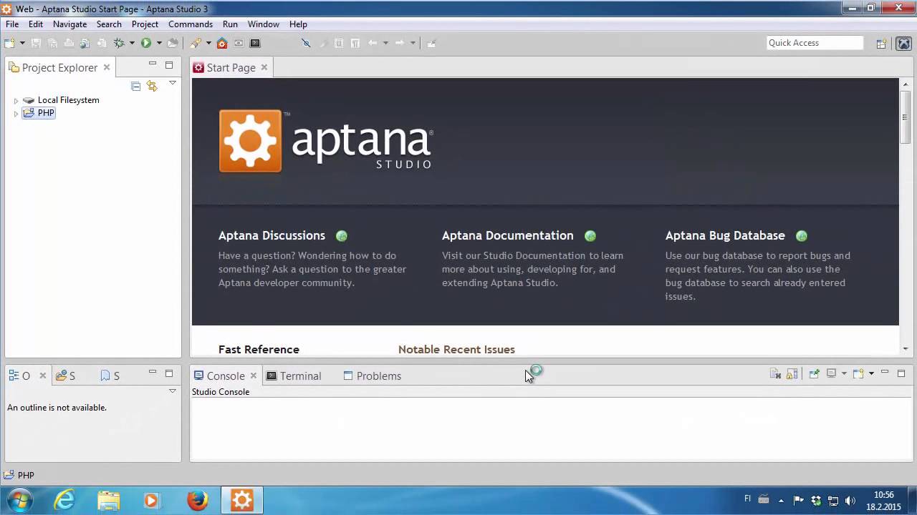The width and height of the screenshot is (917, 515).
Task: Open the Commands menu
Action: 191,24
